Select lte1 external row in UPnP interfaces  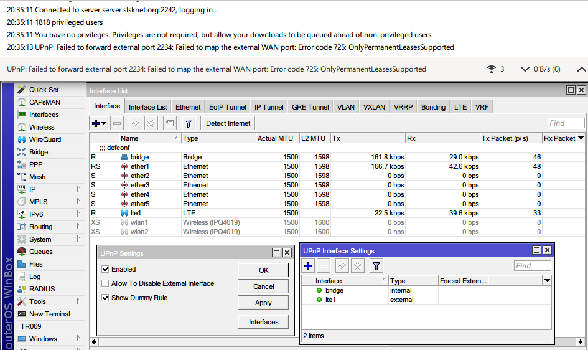426,300
